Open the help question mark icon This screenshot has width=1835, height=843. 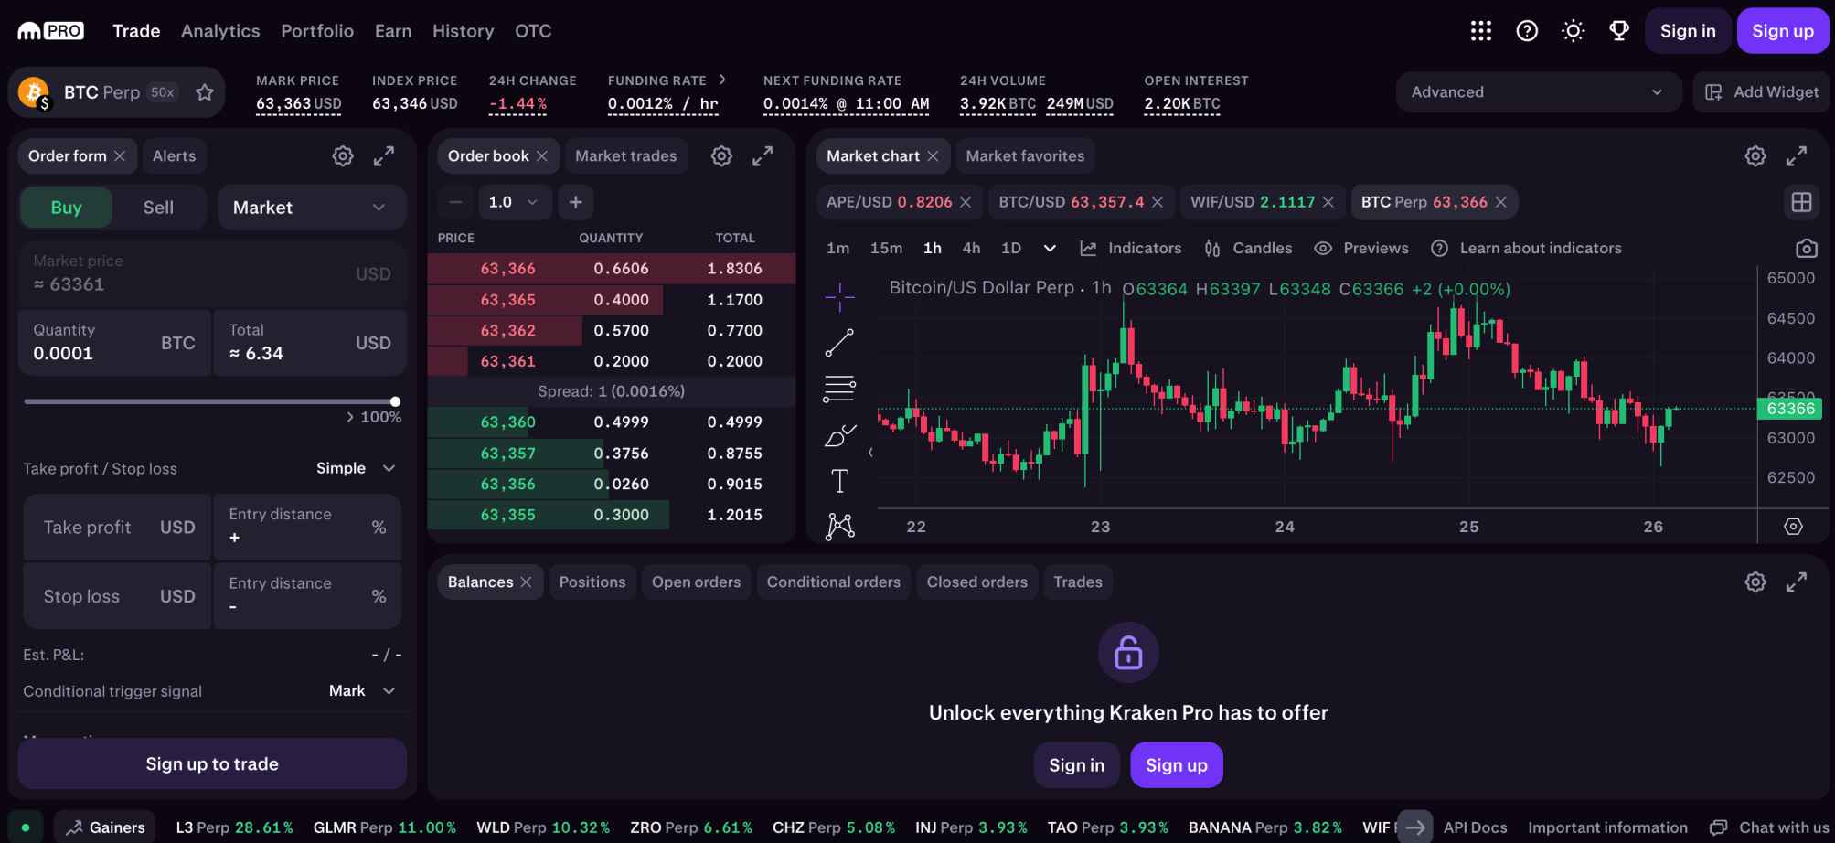pos(1527,31)
